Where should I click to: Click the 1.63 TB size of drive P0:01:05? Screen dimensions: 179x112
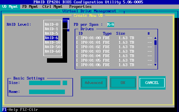click(x=126, y=60)
